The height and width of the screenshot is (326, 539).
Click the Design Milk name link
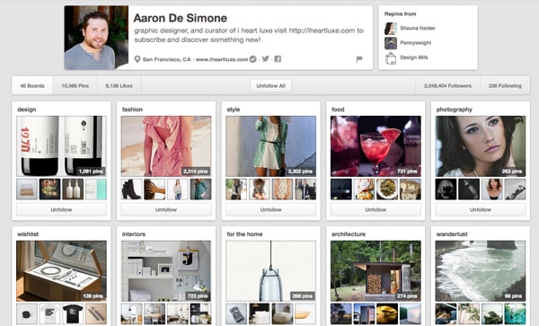(x=414, y=57)
